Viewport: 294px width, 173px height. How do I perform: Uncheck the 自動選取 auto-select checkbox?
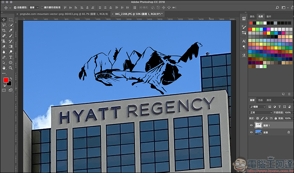tap(15, 7)
